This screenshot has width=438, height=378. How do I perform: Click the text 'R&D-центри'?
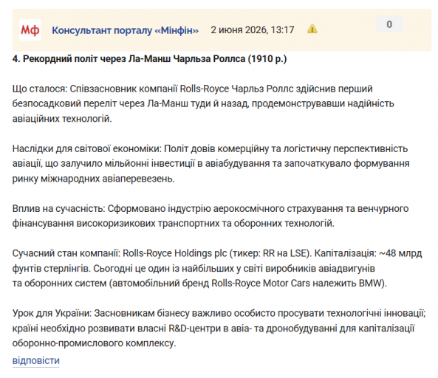click(194, 329)
